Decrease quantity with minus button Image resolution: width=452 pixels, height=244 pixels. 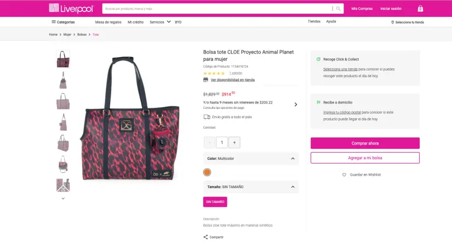[x=209, y=142]
